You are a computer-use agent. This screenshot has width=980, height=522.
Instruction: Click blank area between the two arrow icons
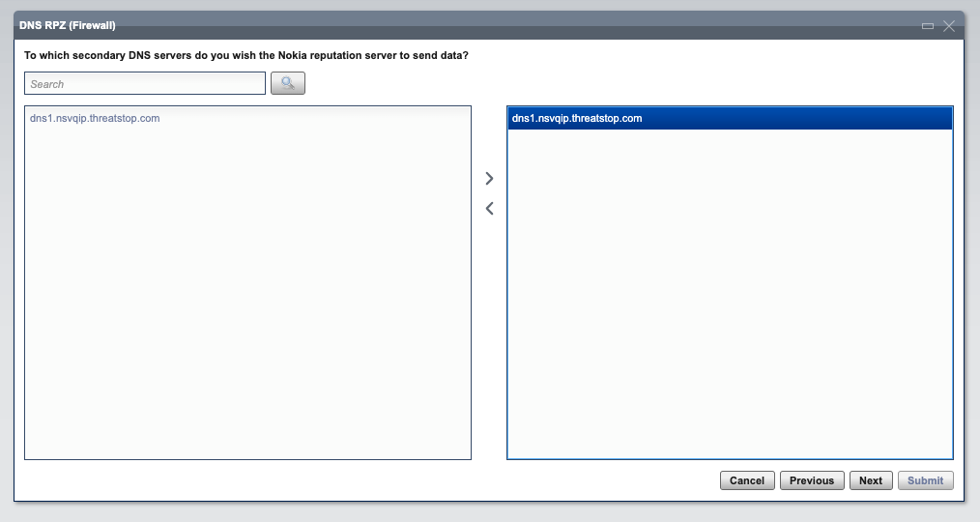489,193
